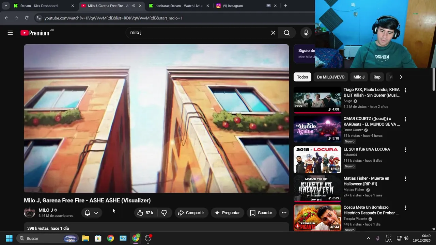Open Windows Start menu
The width and height of the screenshot is (436, 245).
(x=9, y=238)
